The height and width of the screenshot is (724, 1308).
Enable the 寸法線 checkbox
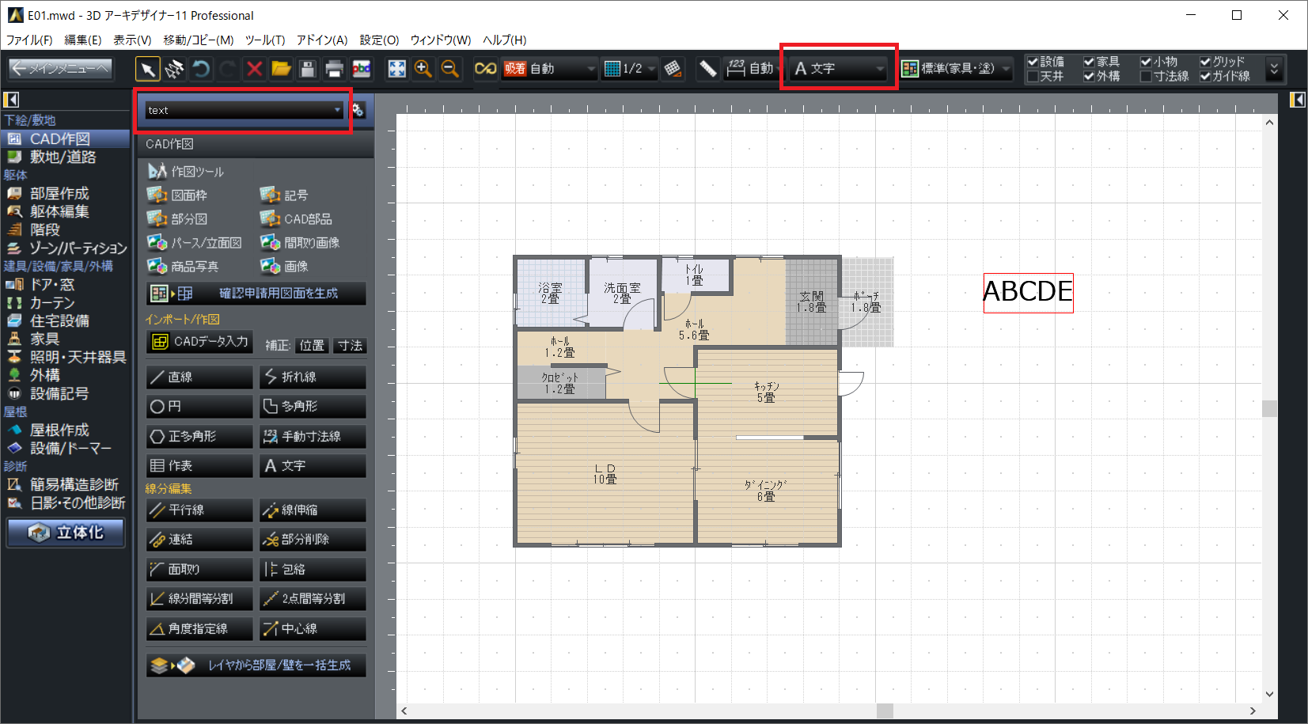pos(1146,77)
